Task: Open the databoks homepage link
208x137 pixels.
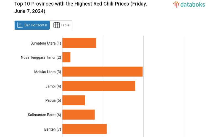Action: (x=189, y=4)
